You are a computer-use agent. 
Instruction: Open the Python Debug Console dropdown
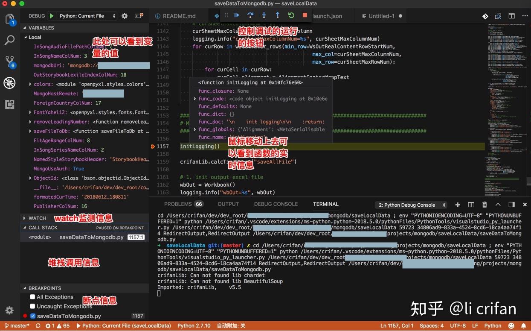coord(410,205)
